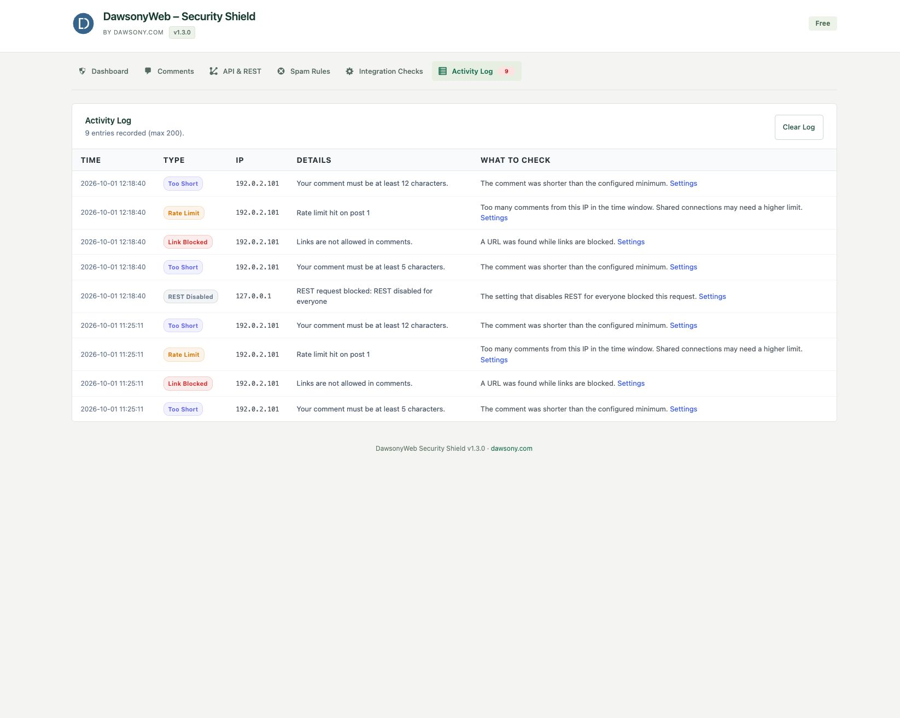Image resolution: width=900 pixels, height=718 pixels.
Task: Click the TIME column header
Action: tap(91, 160)
